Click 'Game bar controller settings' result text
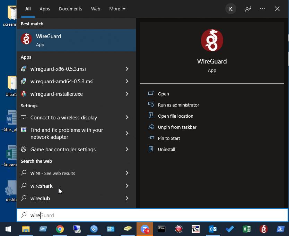 63,149
